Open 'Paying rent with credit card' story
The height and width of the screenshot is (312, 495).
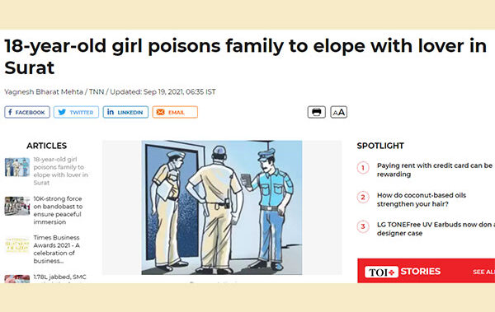click(x=435, y=170)
